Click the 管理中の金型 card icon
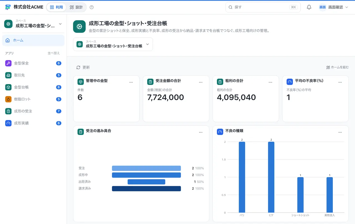The width and height of the screenshot is (355, 224). coord(80,82)
